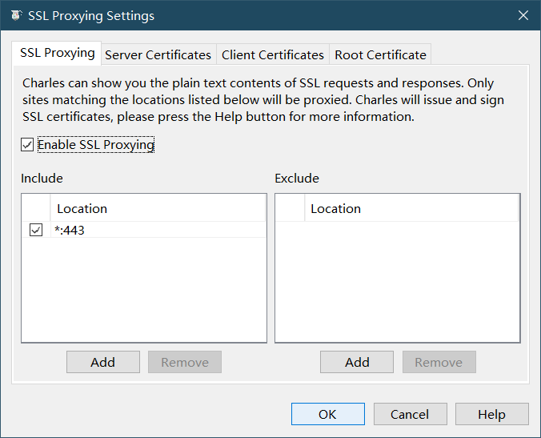Click the Cancel button
The height and width of the screenshot is (438, 541).
click(x=411, y=414)
